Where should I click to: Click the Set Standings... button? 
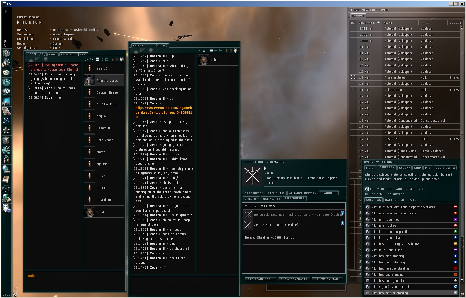(x=261, y=279)
